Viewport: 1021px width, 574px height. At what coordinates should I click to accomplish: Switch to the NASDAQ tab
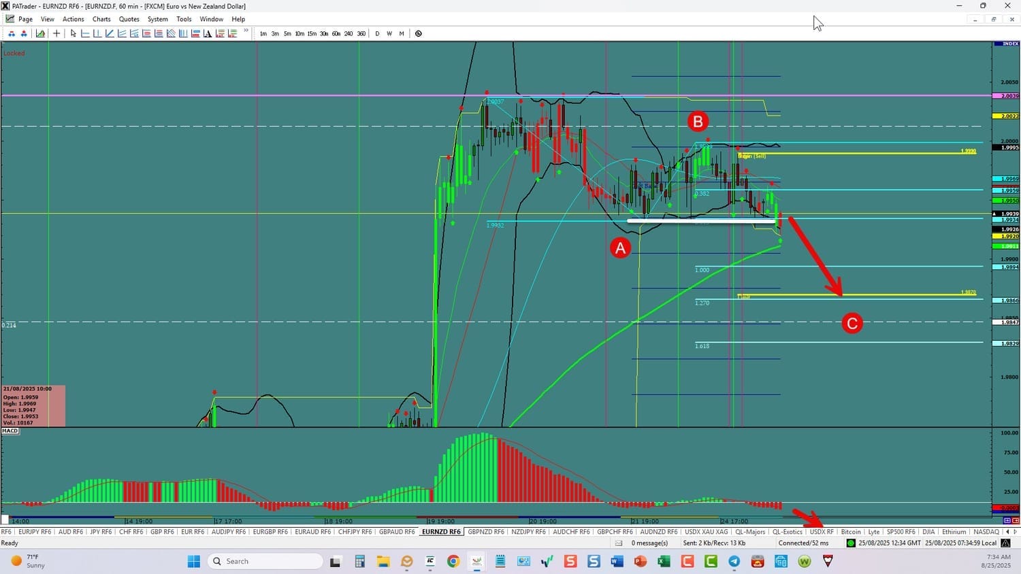click(986, 532)
